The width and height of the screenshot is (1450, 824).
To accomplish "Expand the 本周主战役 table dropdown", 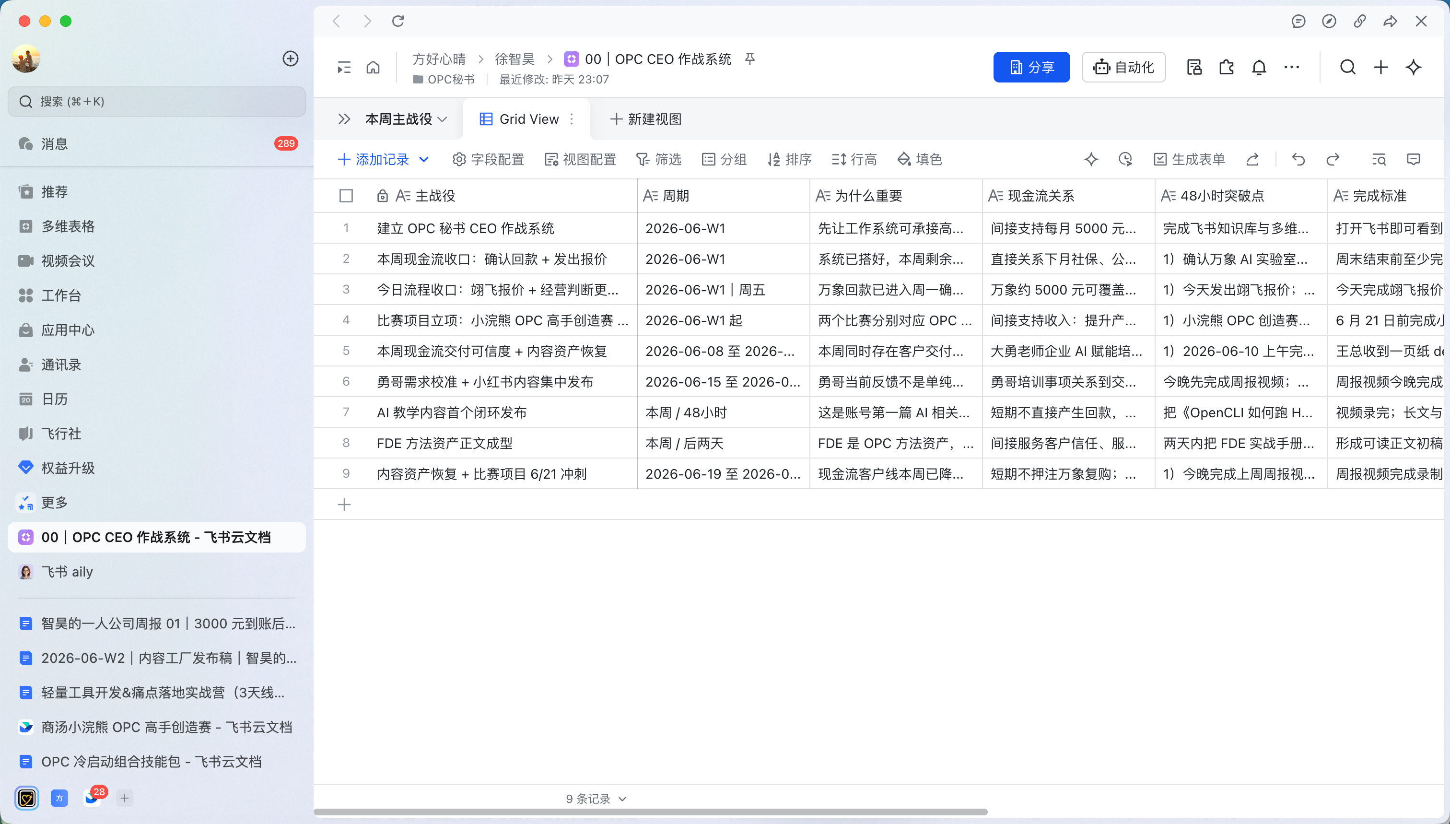I will (x=443, y=119).
